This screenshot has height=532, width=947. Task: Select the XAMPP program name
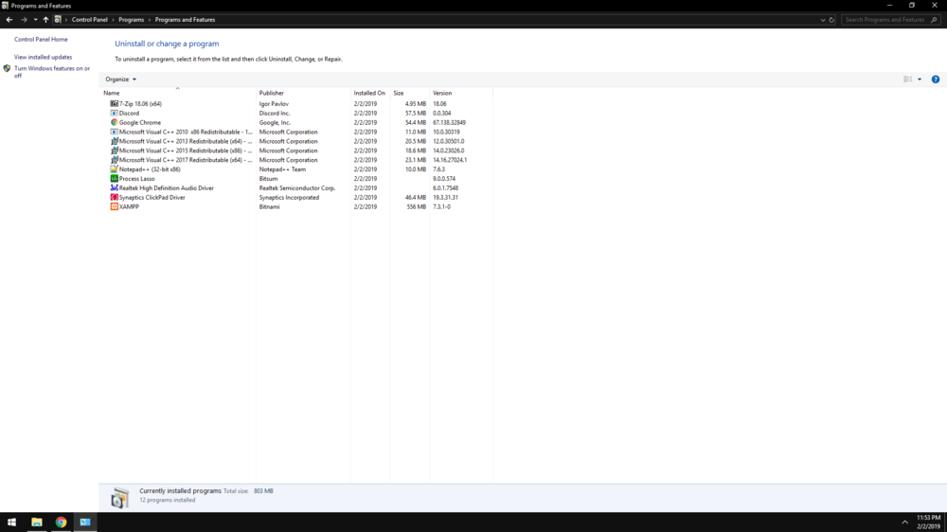click(x=129, y=206)
